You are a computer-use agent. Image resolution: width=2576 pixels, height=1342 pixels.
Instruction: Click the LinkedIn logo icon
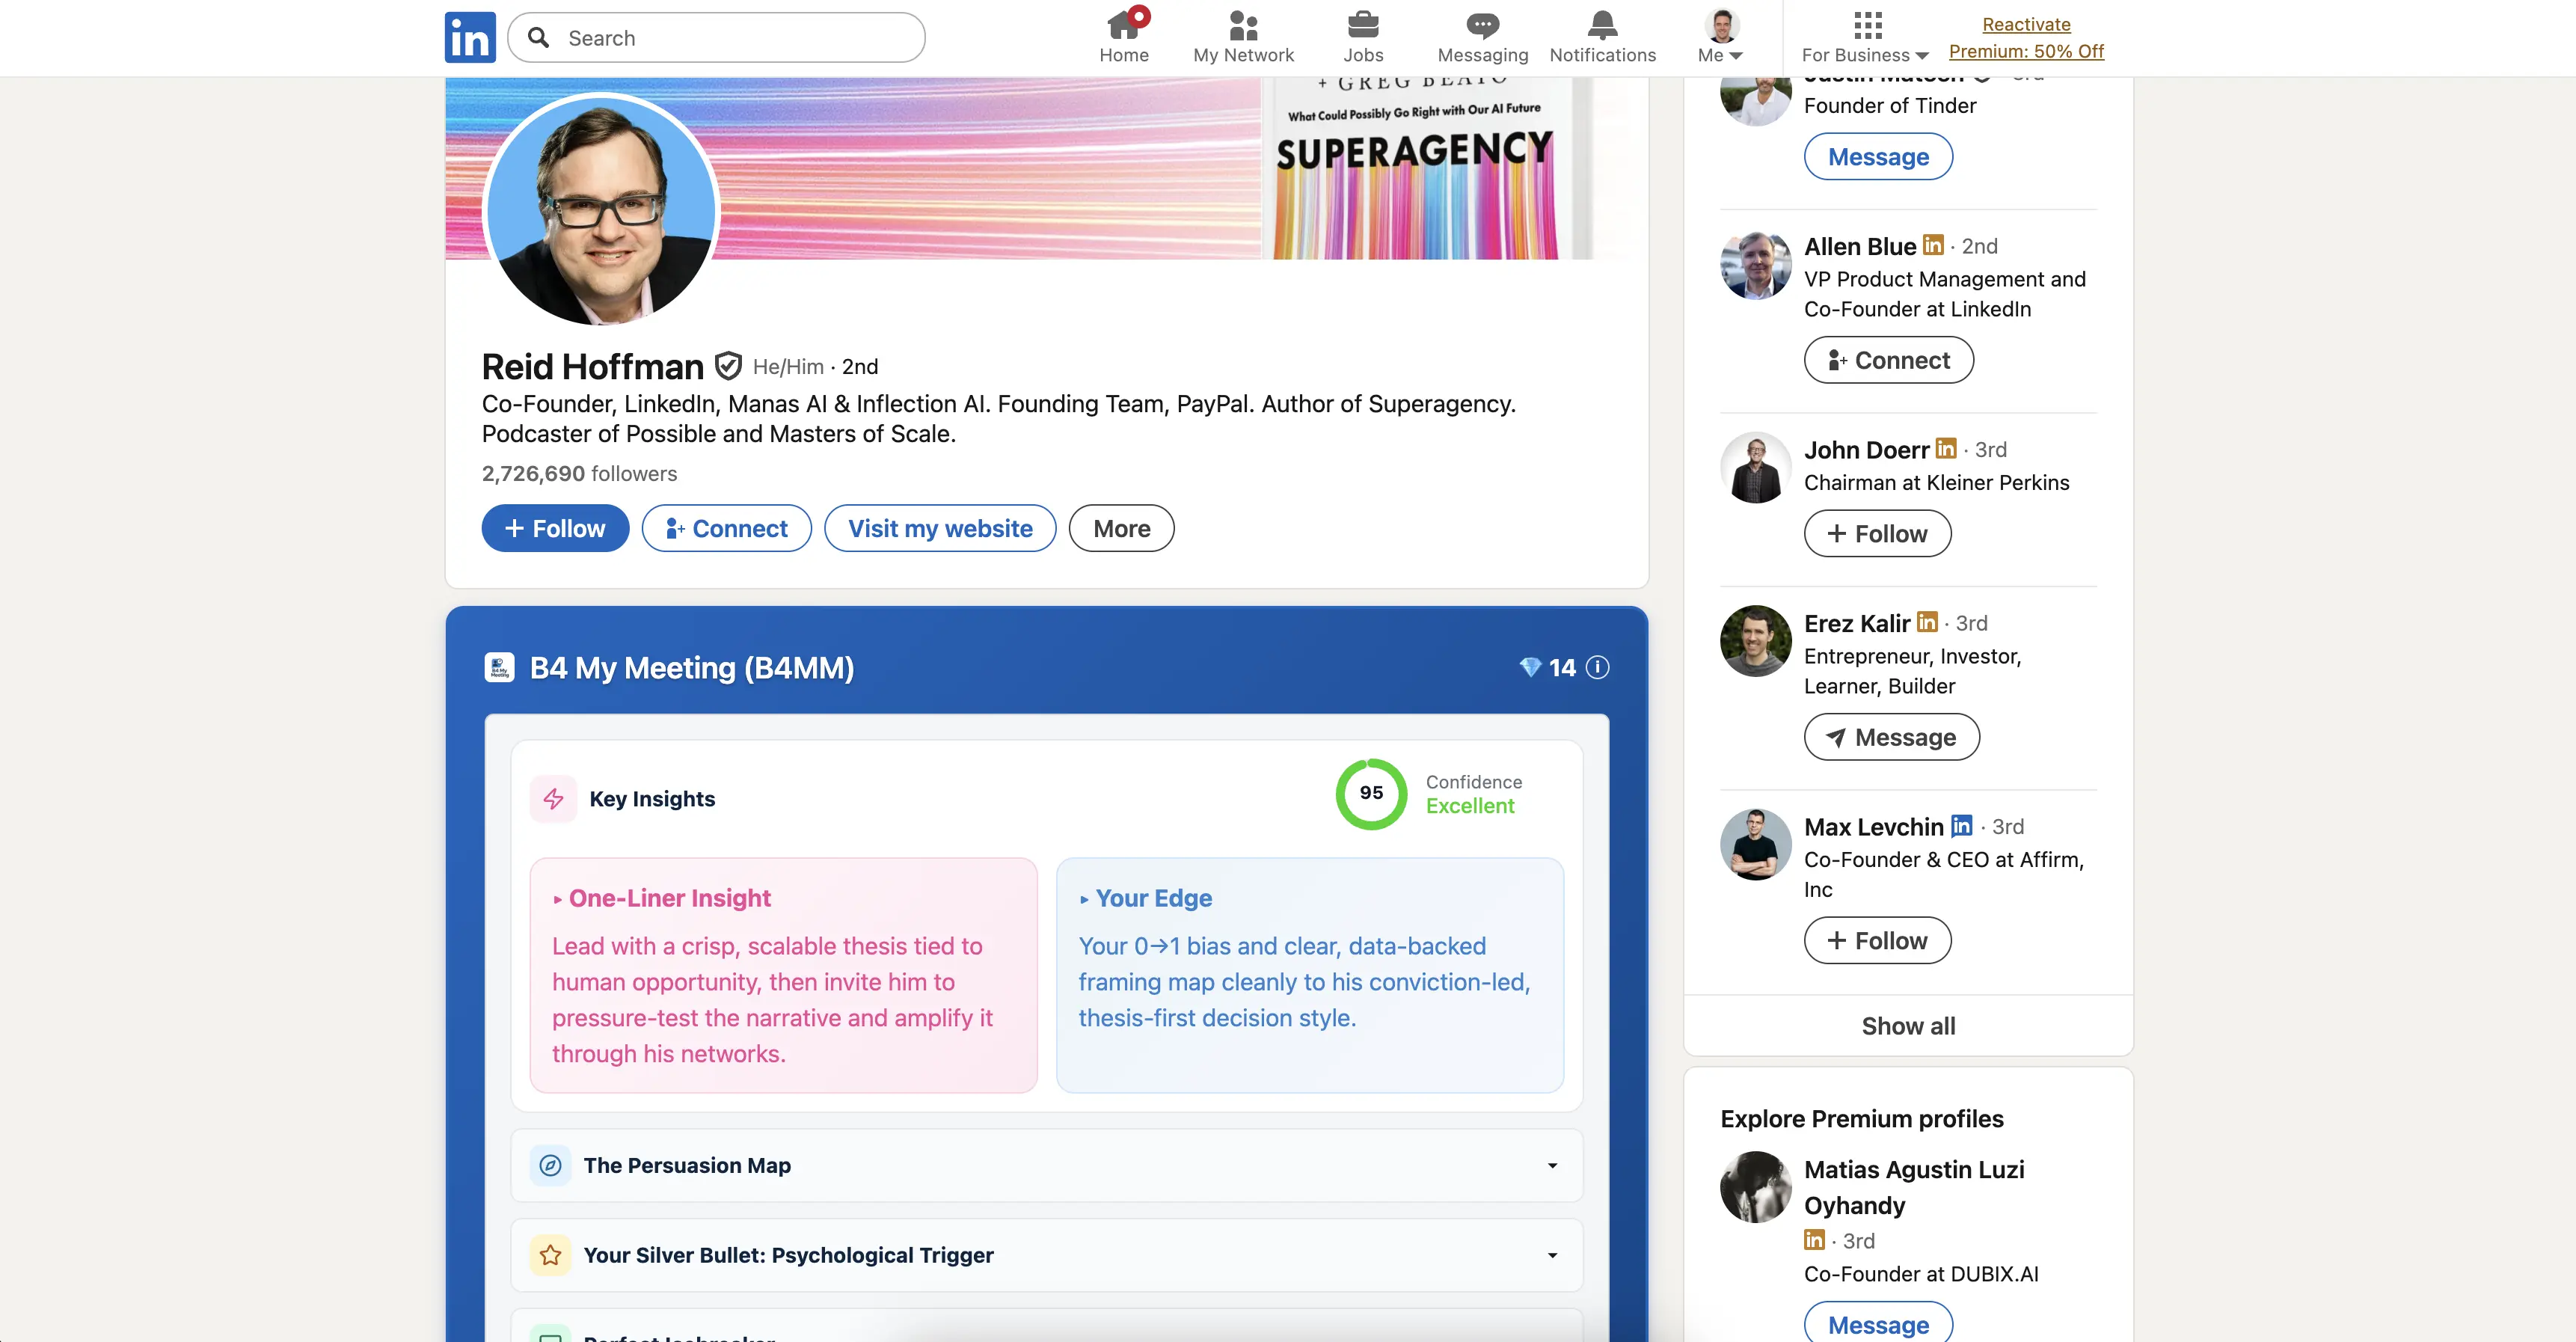click(x=470, y=37)
